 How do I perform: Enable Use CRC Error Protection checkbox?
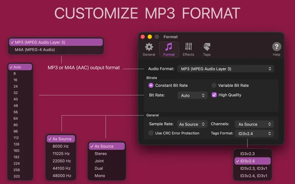(151, 133)
